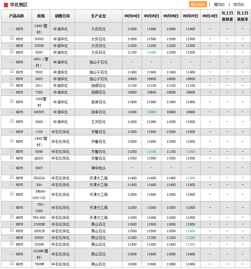Tick the HDPE 7260 checkbox
251x269 pixels.
(12, 91)
